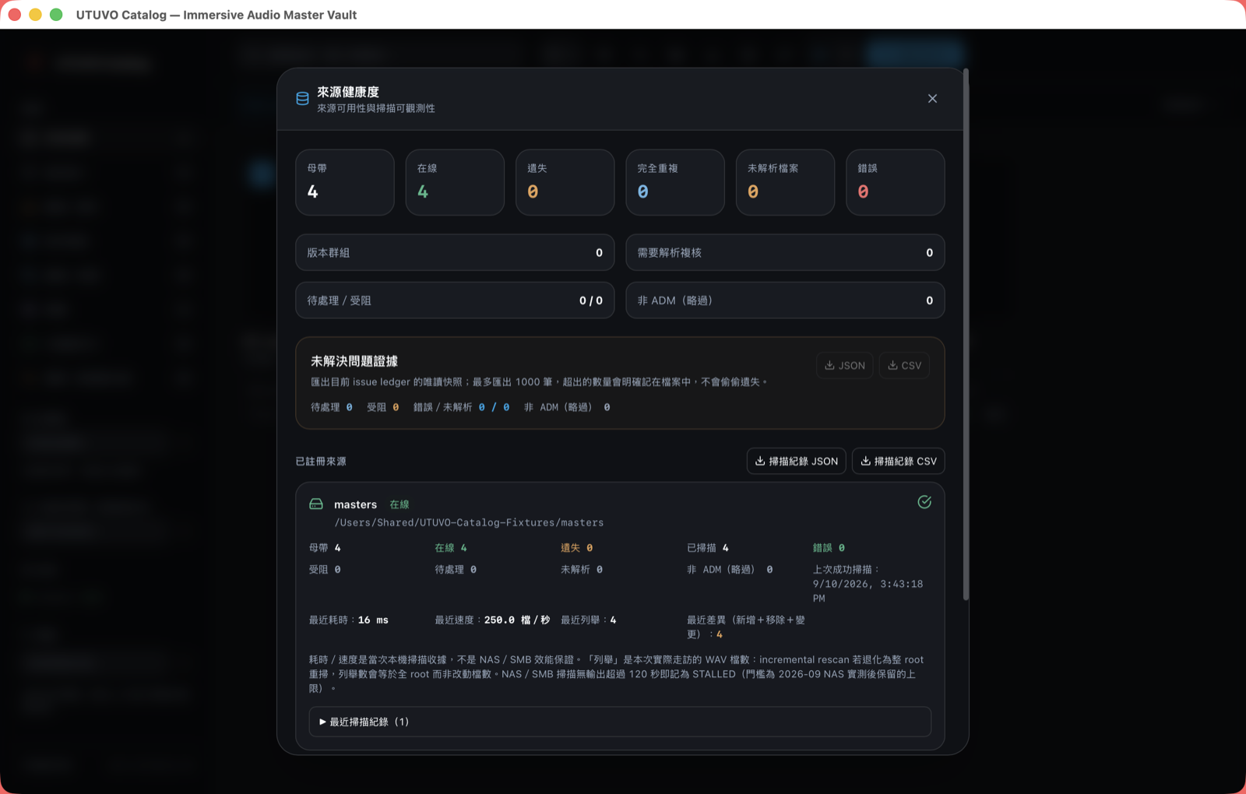Click the dialog's vertical scrollbar

tap(966, 335)
